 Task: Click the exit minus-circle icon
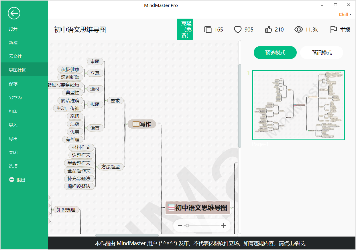tap(12, 180)
